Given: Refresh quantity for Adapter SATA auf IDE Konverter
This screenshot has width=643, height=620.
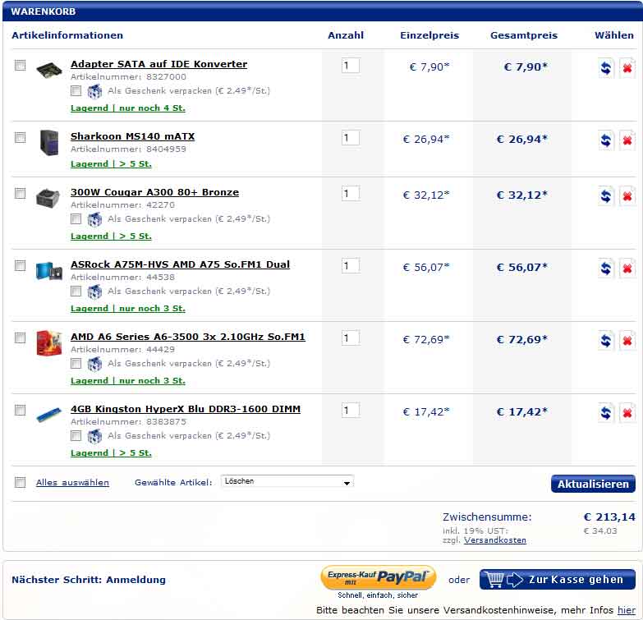Looking at the screenshot, I should [606, 67].
